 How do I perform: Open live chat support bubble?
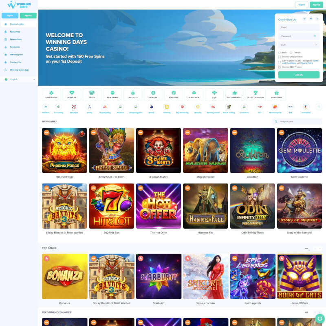(x=319, y=318)
